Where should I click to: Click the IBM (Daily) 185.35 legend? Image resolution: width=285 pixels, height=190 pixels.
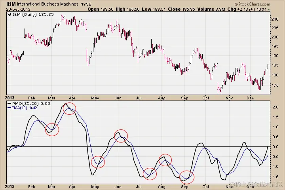(x=33, y=15)
